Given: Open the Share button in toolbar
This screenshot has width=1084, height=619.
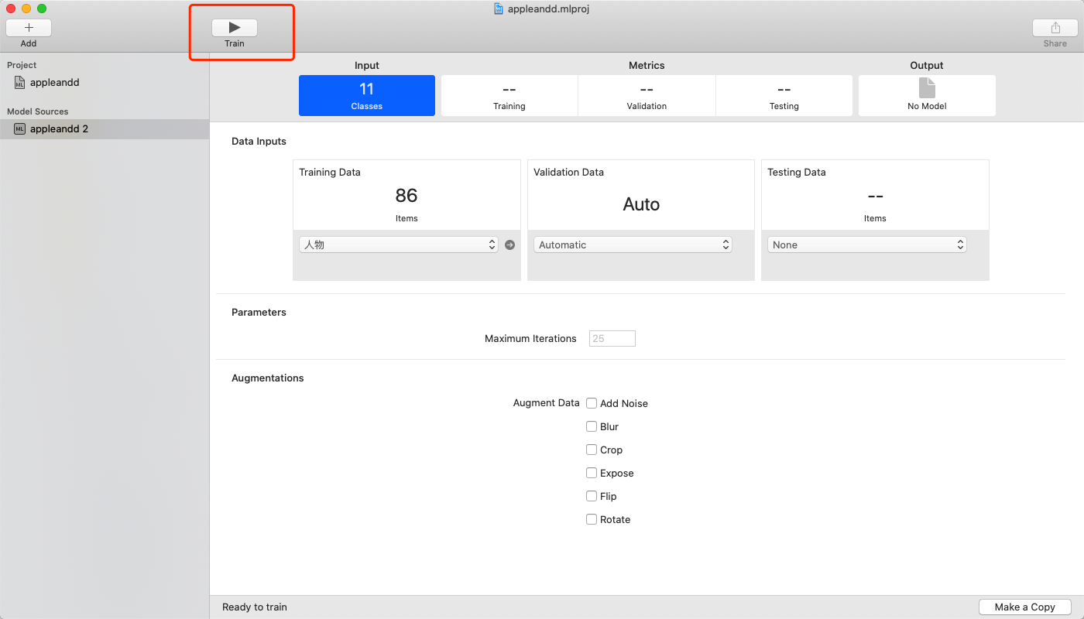Looking at the screenshot, I should pos(1055,28).
